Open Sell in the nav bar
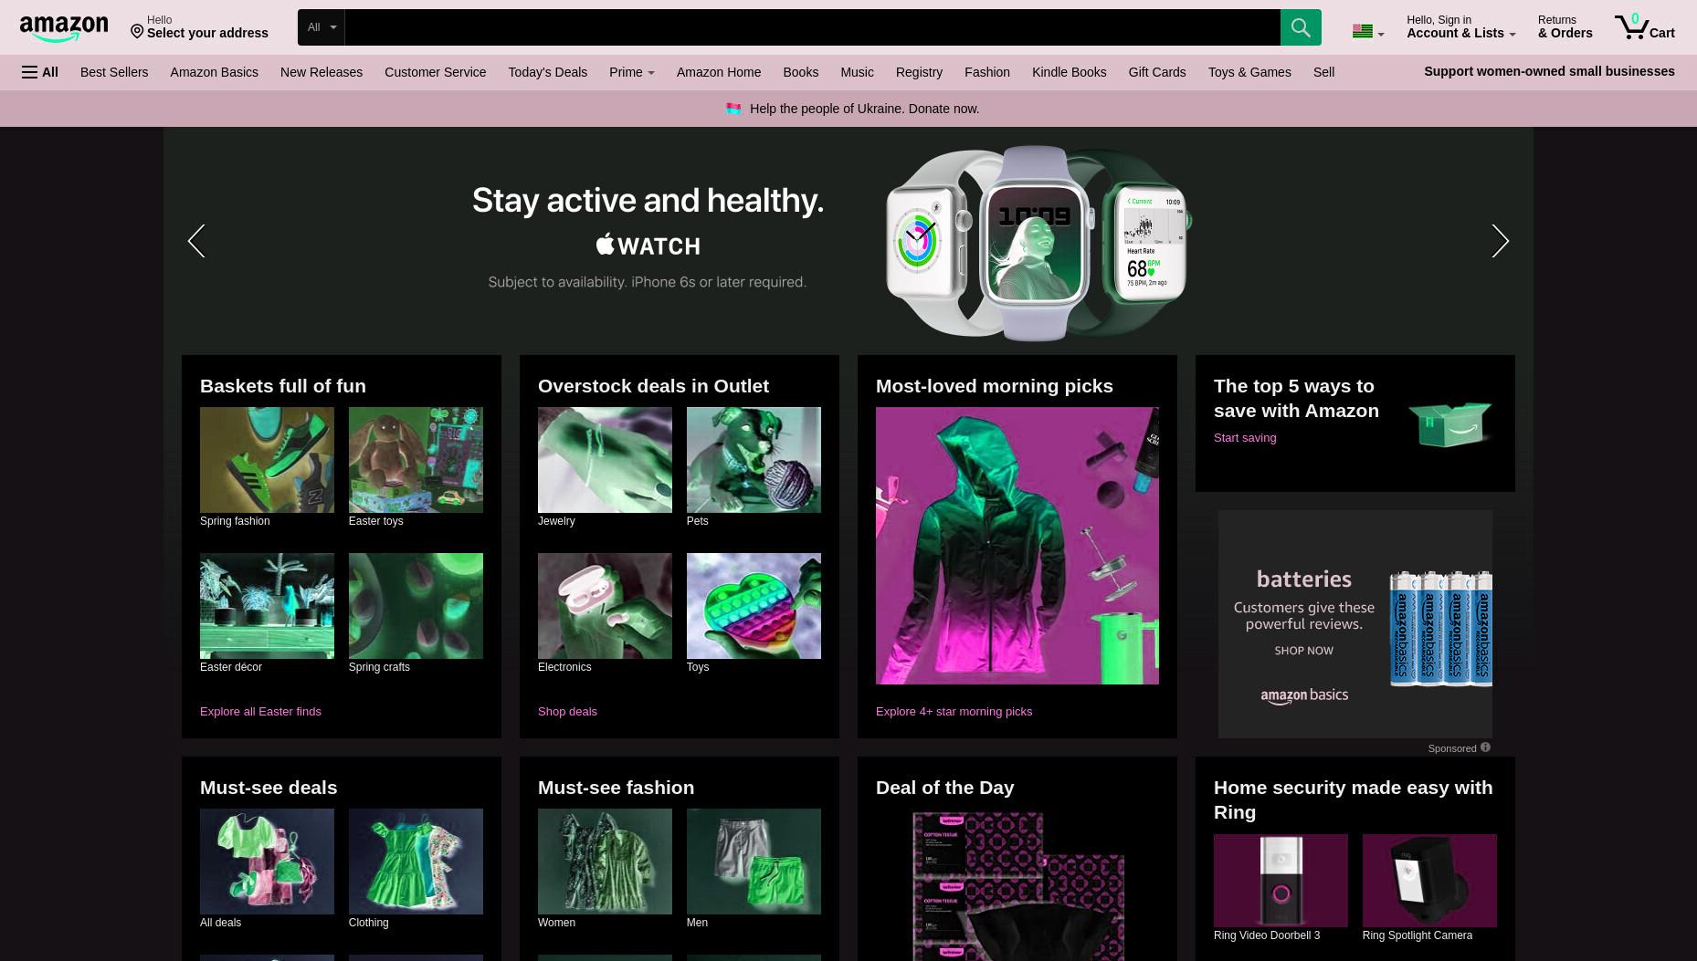This screenshot has height=961, width=1697. click(1323, 72)
